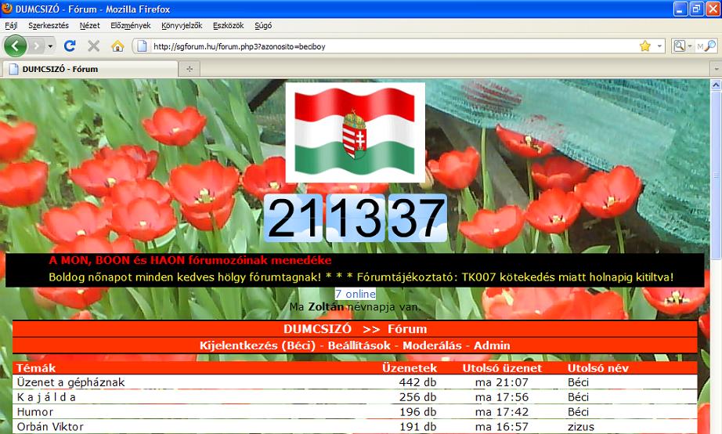722x434 pixels.
Task: Click the 191 db message count
Action: click(x=417, y=427)
